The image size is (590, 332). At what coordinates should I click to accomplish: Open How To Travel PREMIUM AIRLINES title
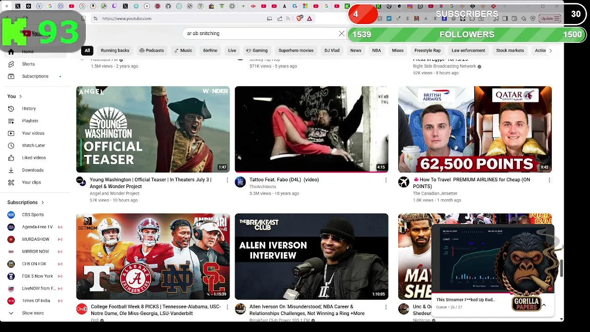(x=472, y=183)
